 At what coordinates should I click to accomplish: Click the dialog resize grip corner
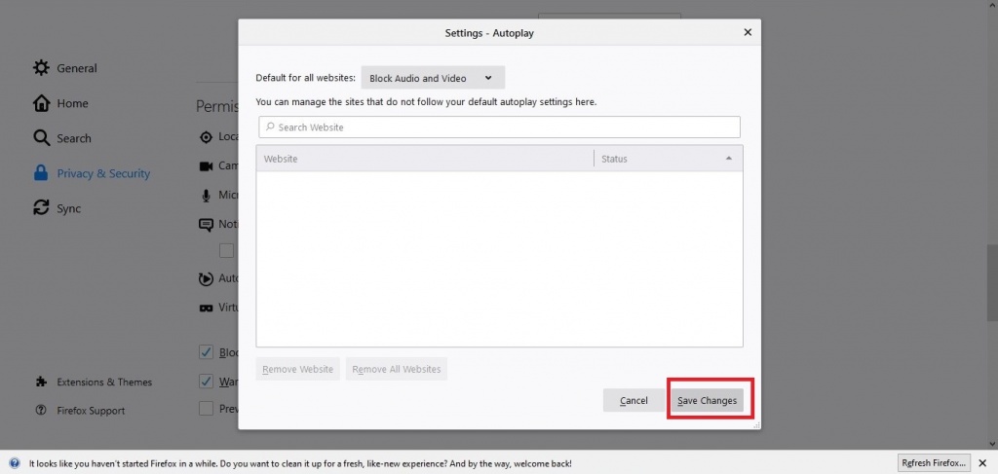(756, 425)
